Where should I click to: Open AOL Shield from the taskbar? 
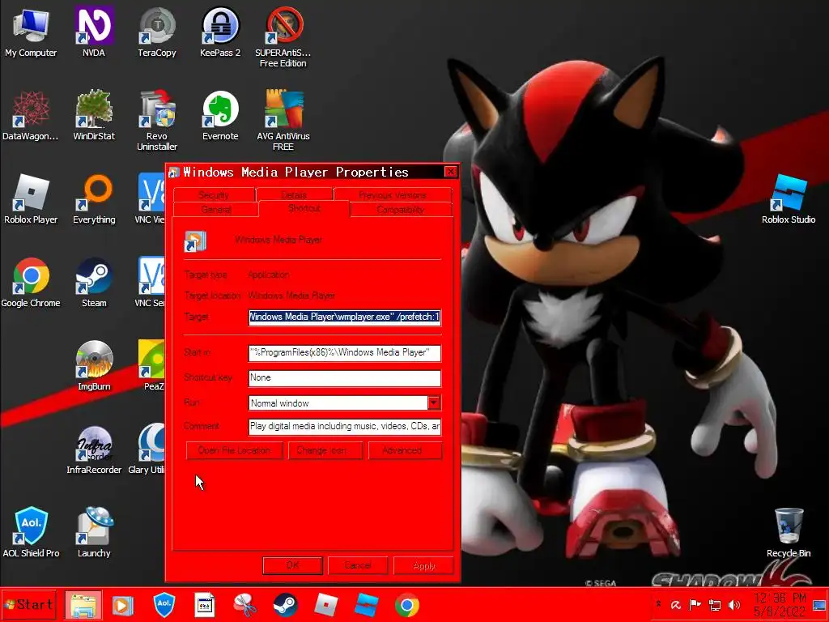tap(164, 605)
